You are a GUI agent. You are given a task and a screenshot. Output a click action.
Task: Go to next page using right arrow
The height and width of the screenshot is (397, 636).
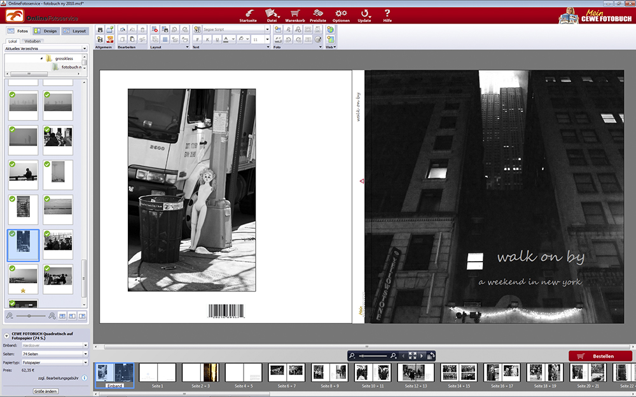422,356
